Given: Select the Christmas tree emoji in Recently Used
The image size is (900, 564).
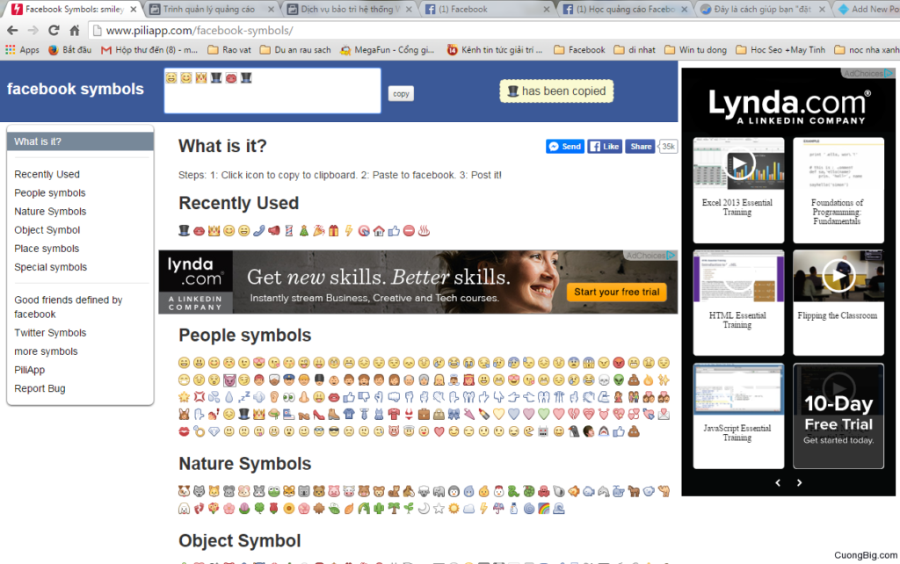Looking at the screenshot, I should 303,231.
